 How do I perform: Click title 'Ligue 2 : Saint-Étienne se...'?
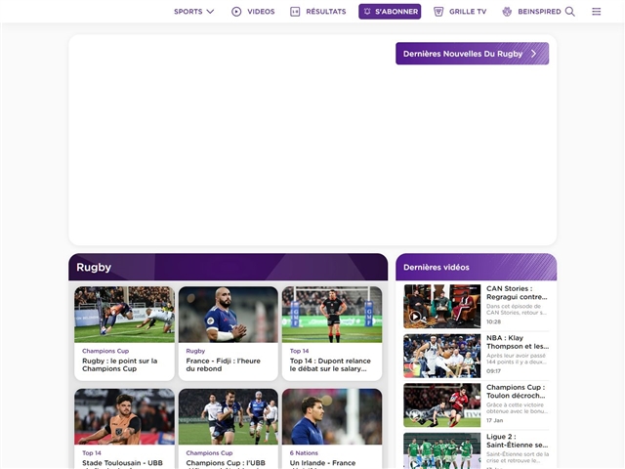coord(517,441)
